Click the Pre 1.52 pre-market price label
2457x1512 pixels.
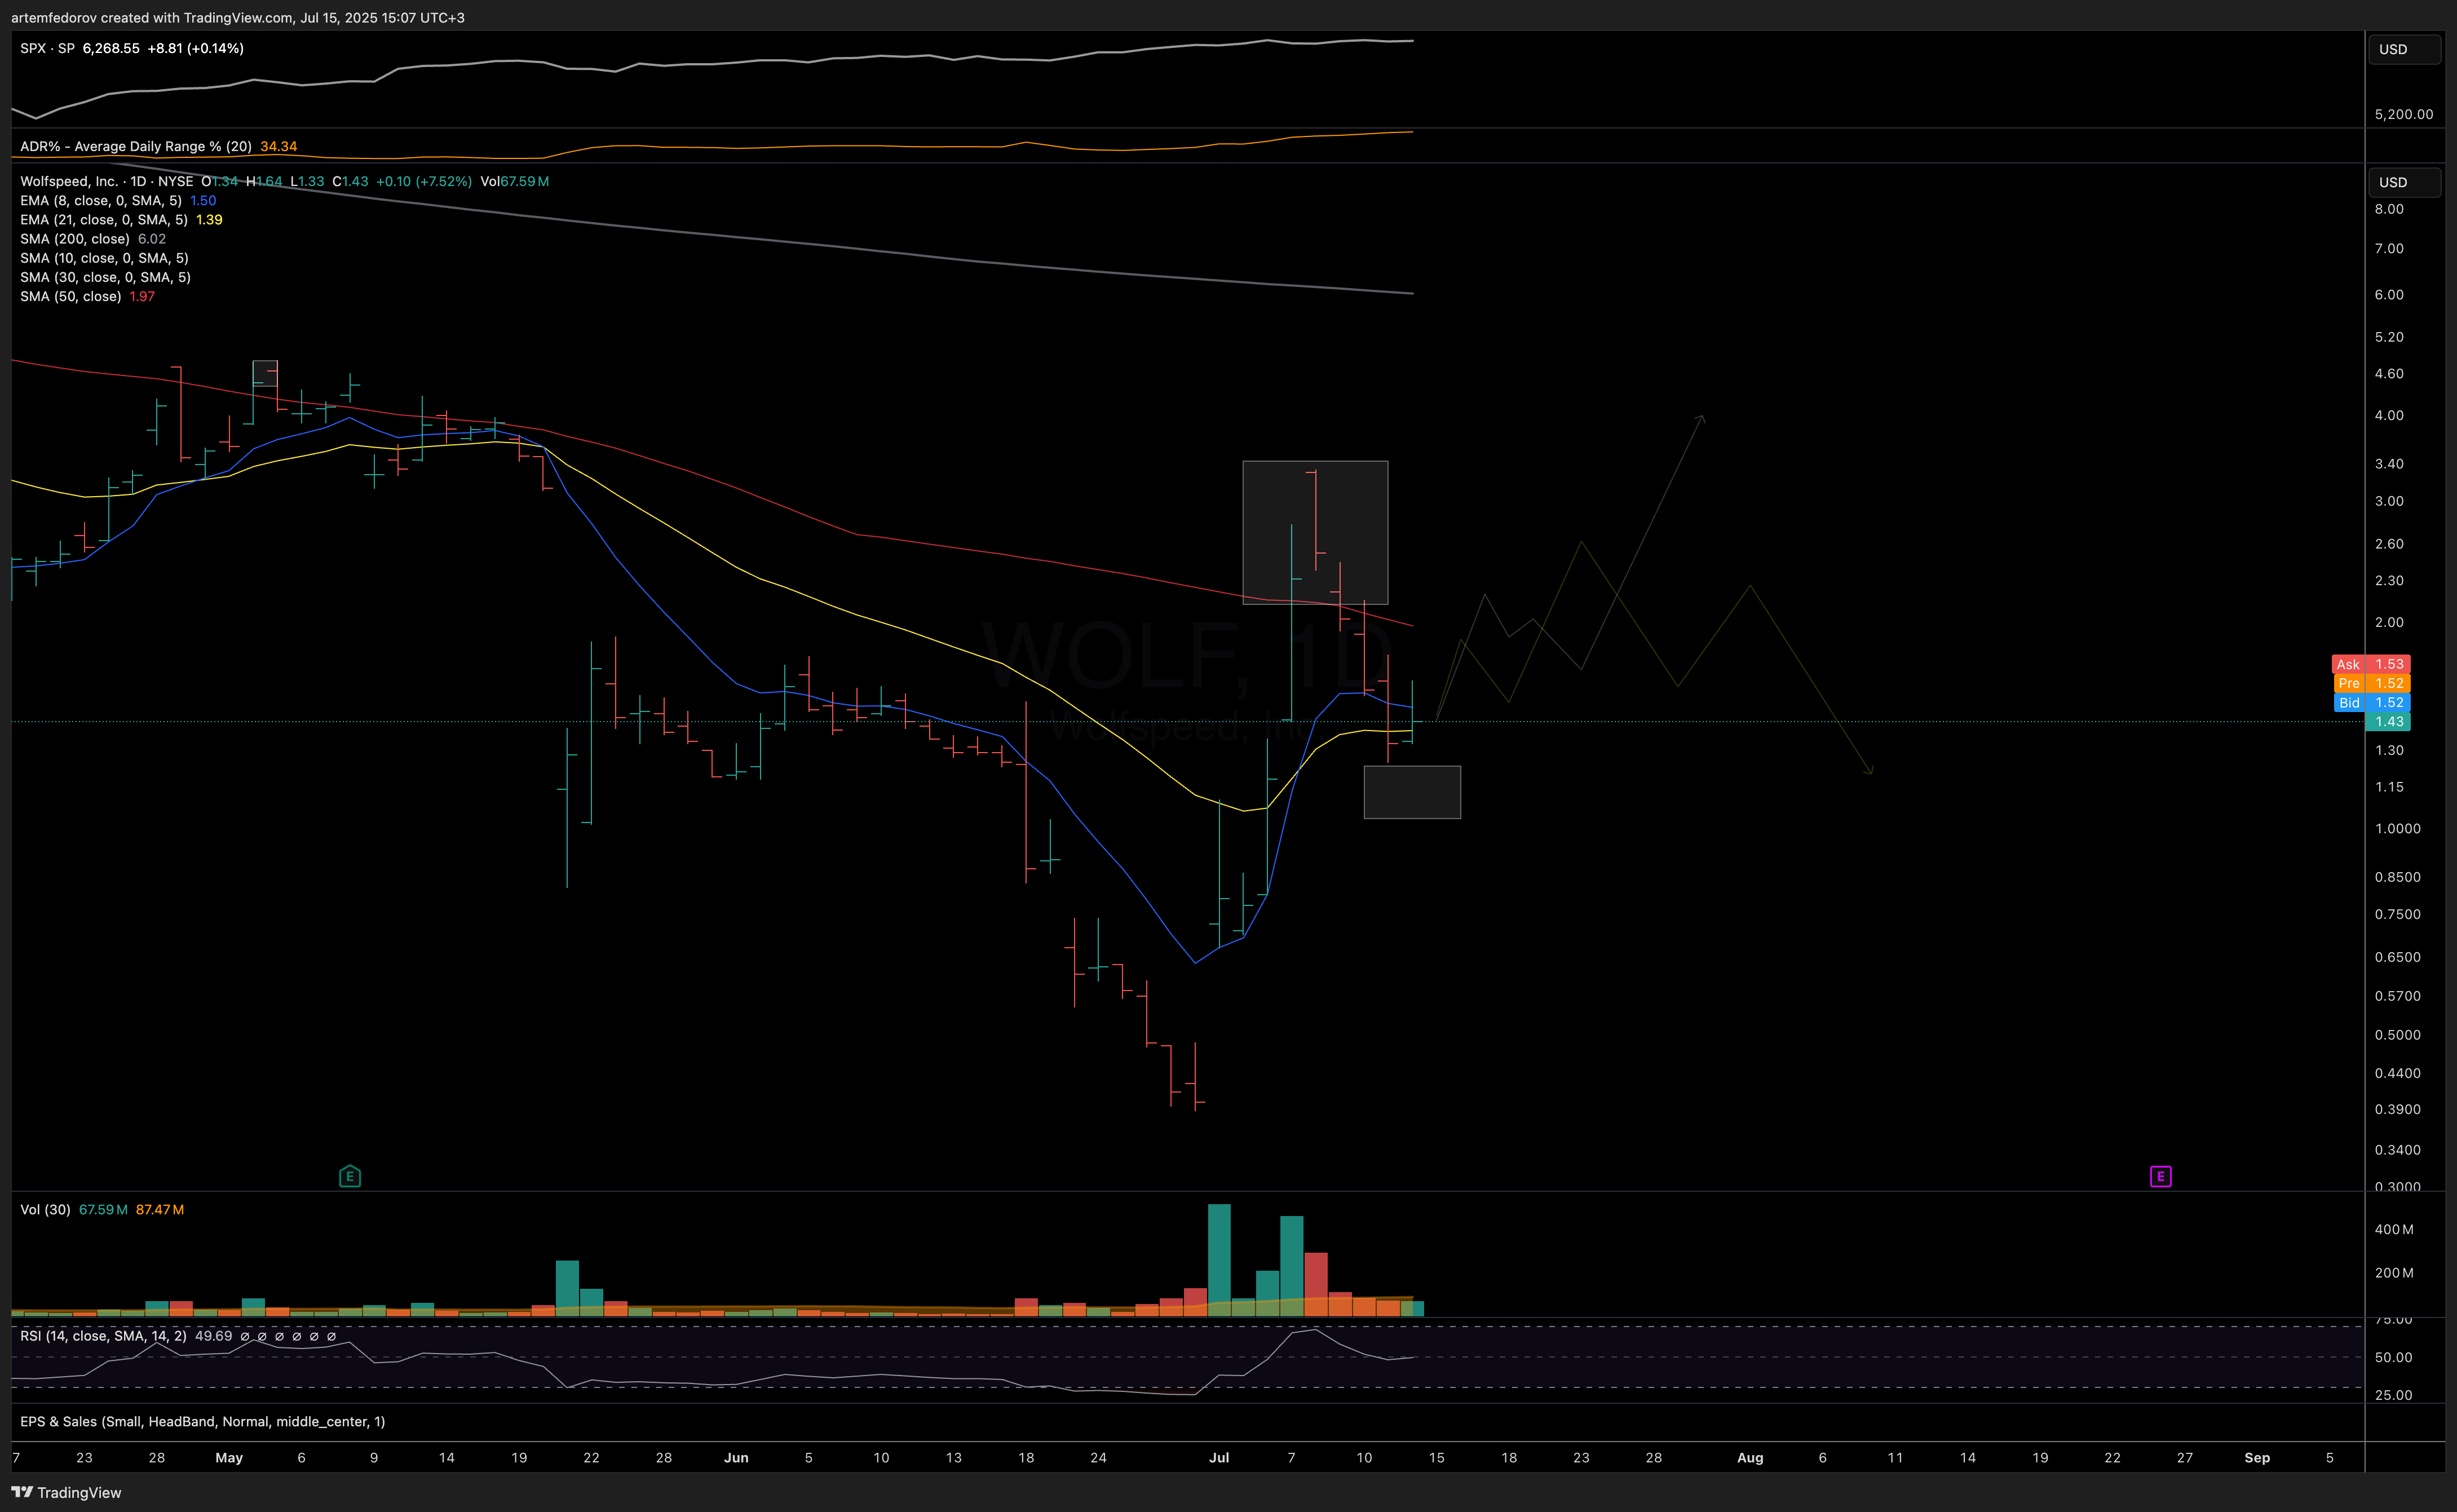pos(2371,683)
